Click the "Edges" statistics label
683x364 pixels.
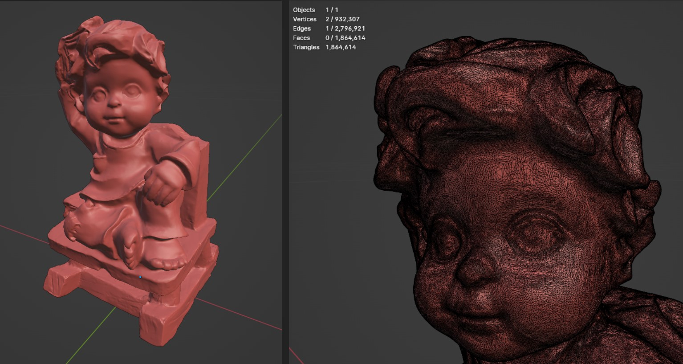pyautogui.click(x=302, y=29)
